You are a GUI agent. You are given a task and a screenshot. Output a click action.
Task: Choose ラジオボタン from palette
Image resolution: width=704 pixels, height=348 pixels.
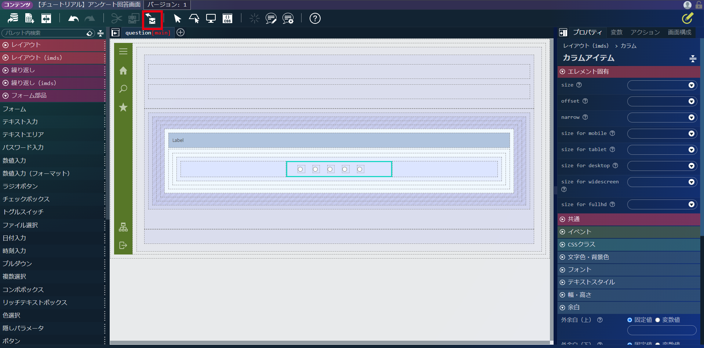tap(20, 186)
